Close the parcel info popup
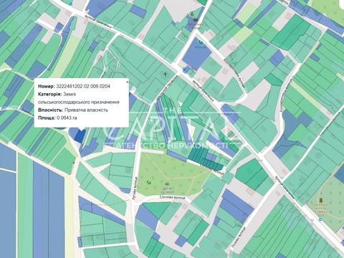 (x=128, y=82)
